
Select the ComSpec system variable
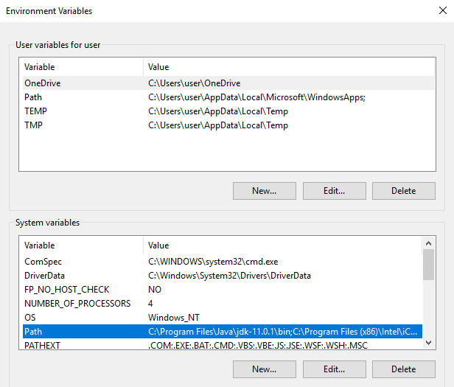223,262
